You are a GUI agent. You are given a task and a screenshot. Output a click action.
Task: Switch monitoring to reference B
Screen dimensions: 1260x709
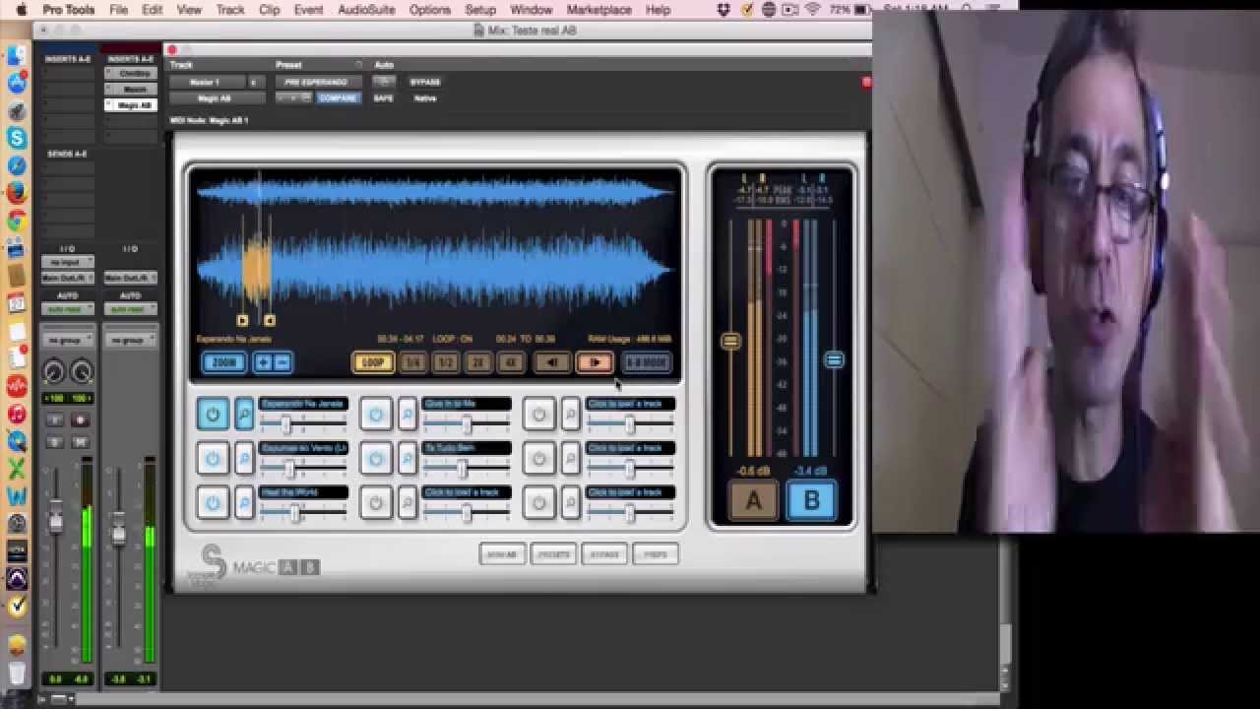[x=811, y=500]
